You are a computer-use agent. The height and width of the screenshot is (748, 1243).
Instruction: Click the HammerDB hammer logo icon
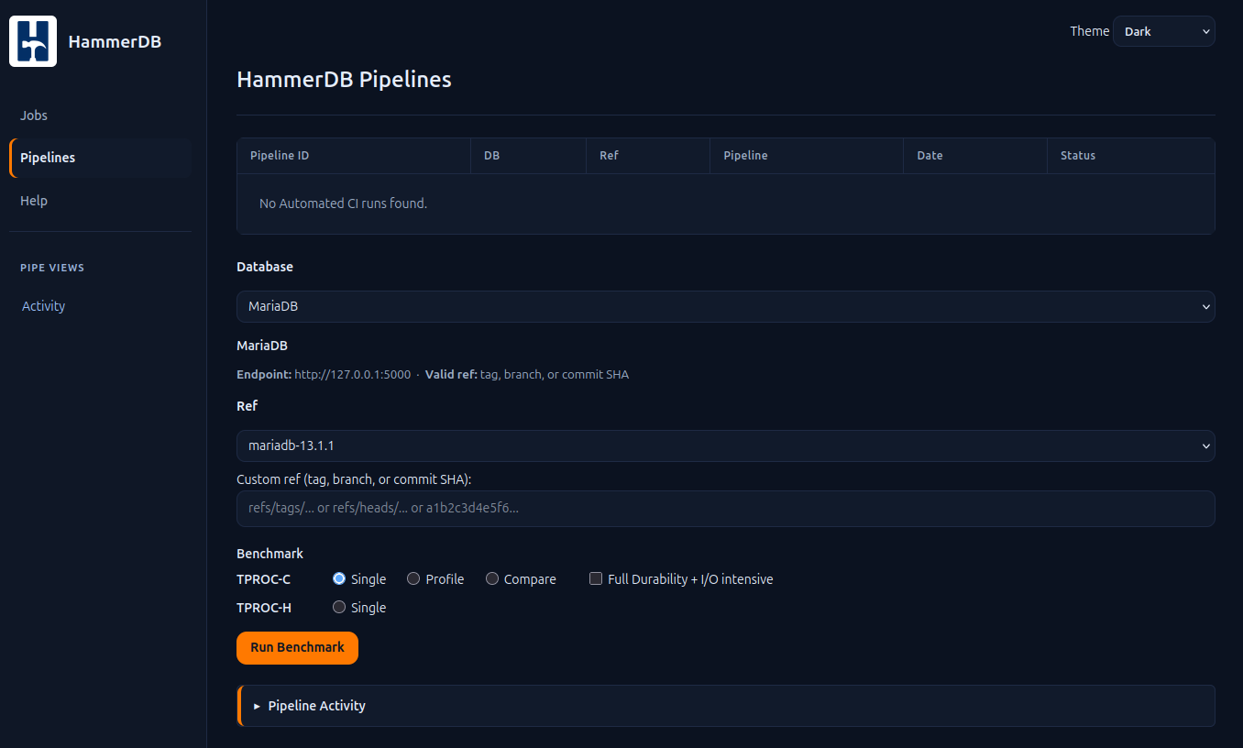[x=33, y=41]
